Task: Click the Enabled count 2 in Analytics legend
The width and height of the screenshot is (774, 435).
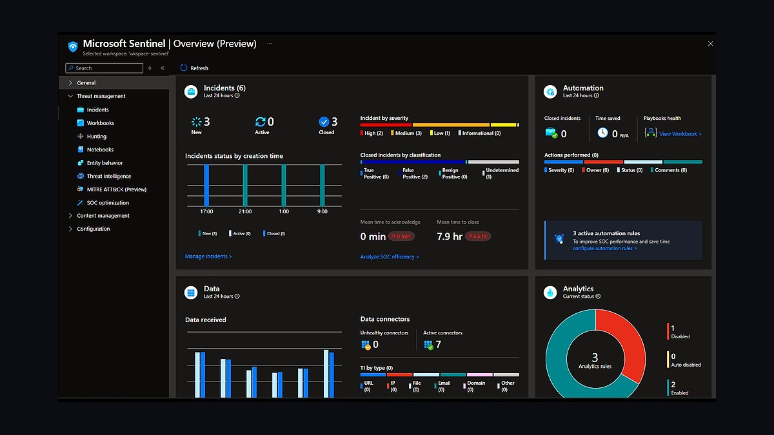Action: (673, 383)
